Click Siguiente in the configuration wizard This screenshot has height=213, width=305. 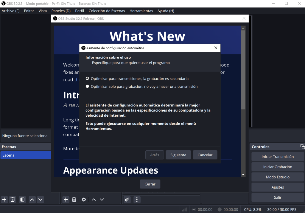pos(178,155)
